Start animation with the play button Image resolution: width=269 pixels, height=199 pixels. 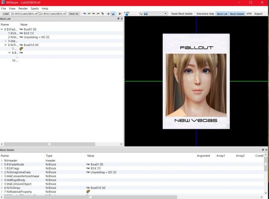coord(120,13)
